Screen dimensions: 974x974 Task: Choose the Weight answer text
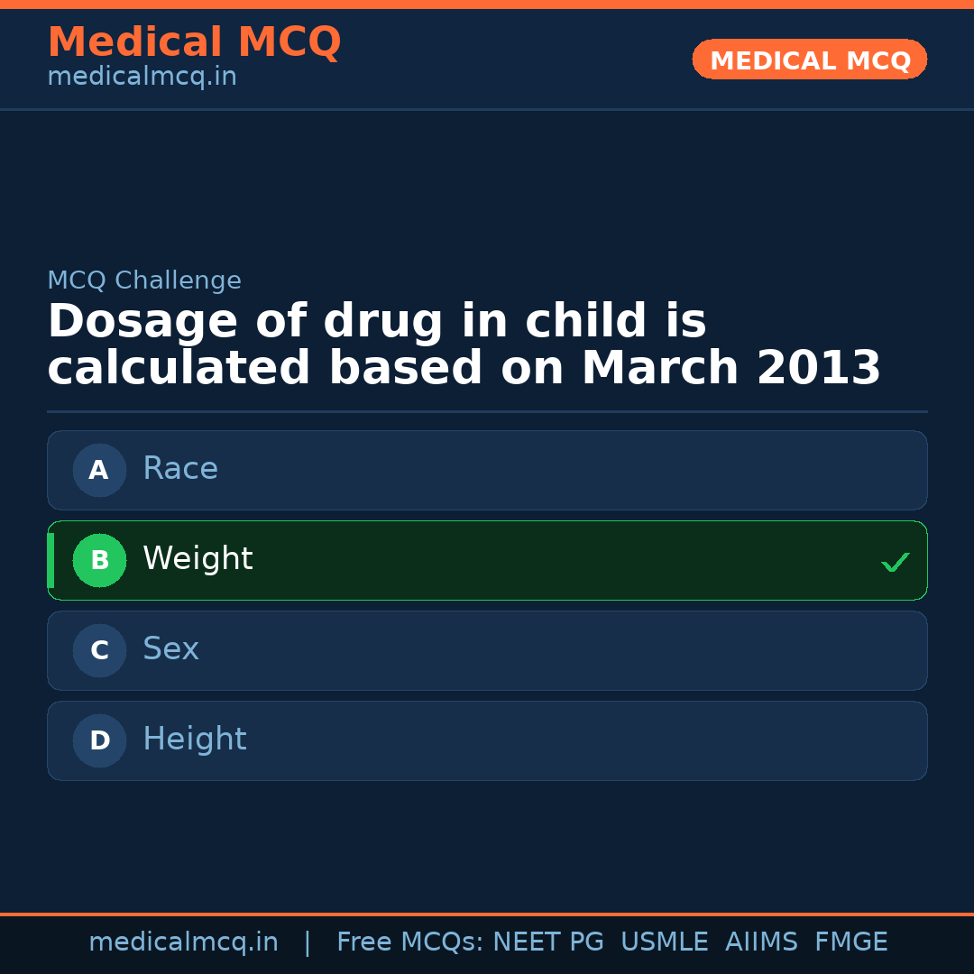pos(198,559)
